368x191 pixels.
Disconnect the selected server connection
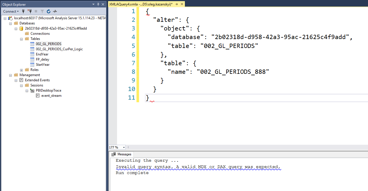30,11
